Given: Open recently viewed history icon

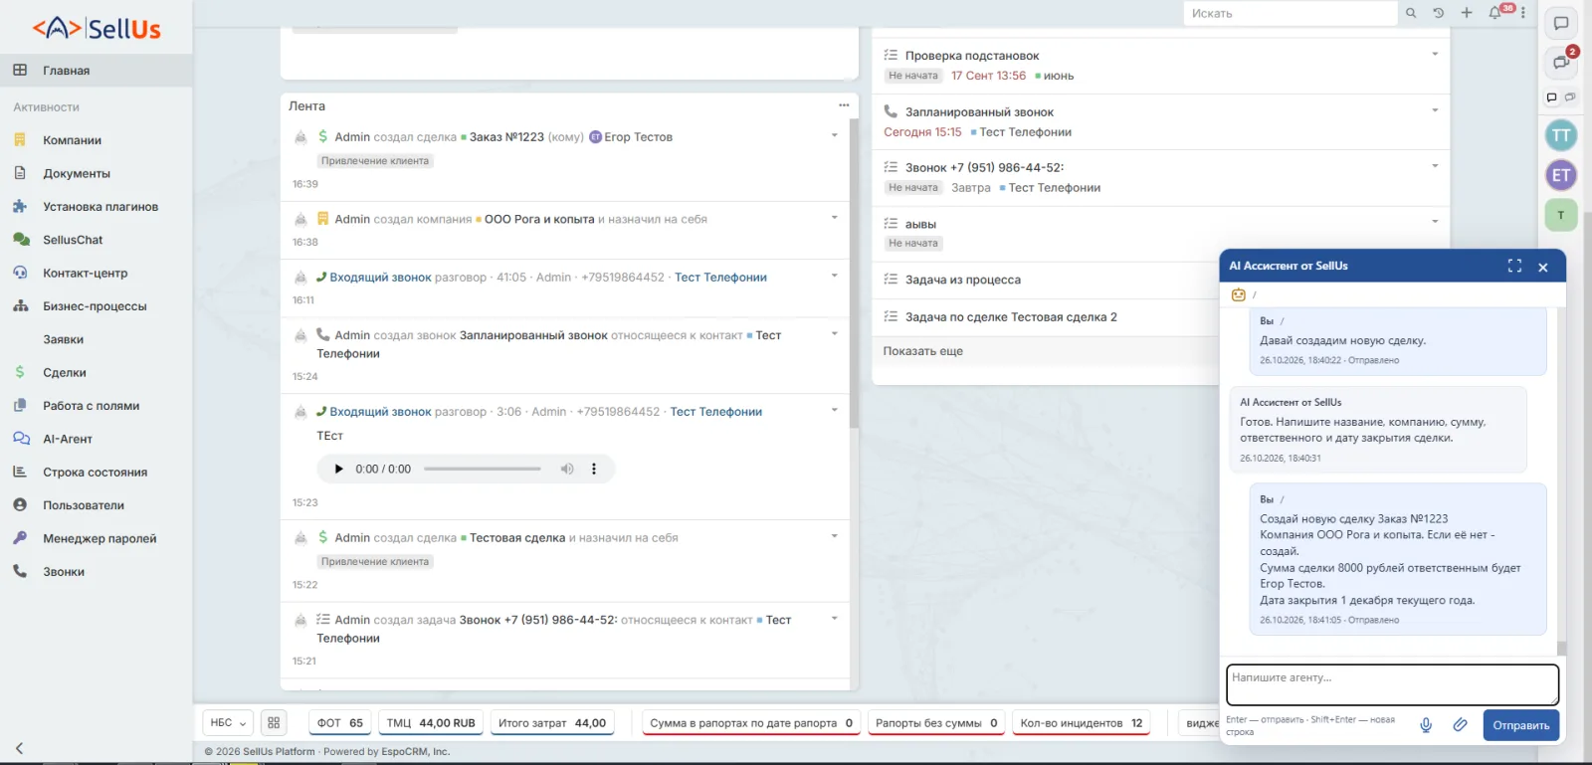Looking at the screenshot, I should coord(1438,13).
